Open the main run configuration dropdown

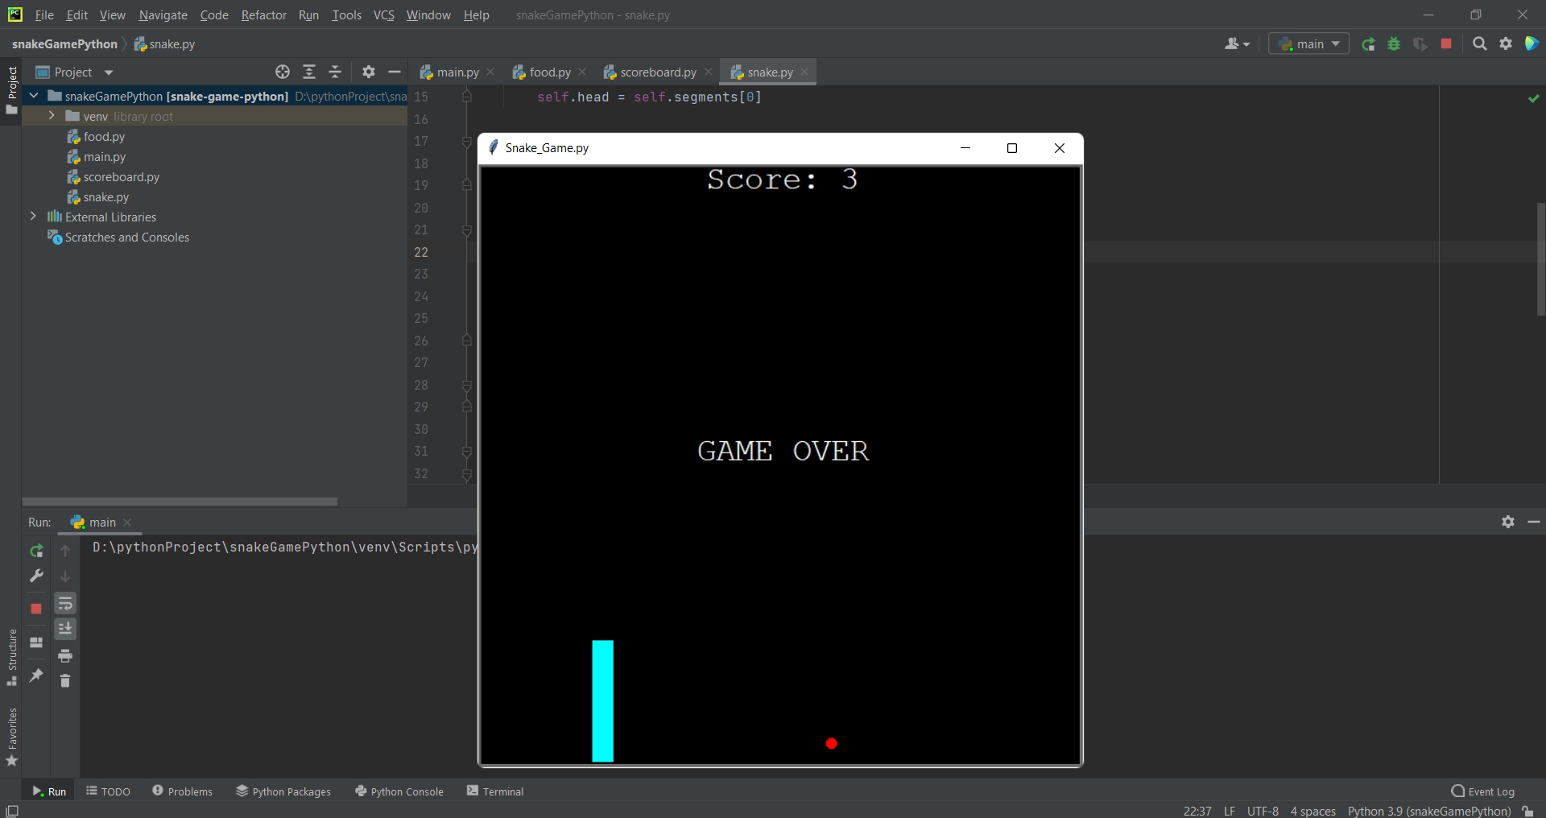pyautogui.click(x=1308, y=44)
